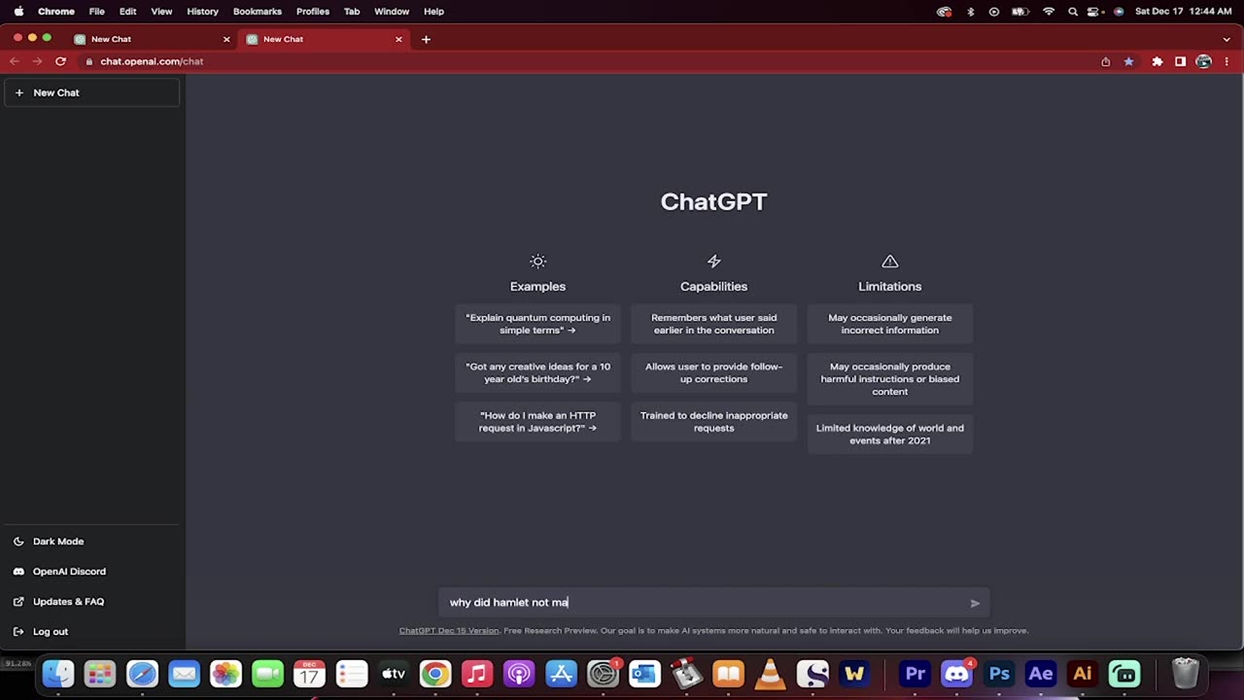Viewport: 1244px width, 700px height.
Task: Open the Photos app in the dock
Action: click(225, 674)
